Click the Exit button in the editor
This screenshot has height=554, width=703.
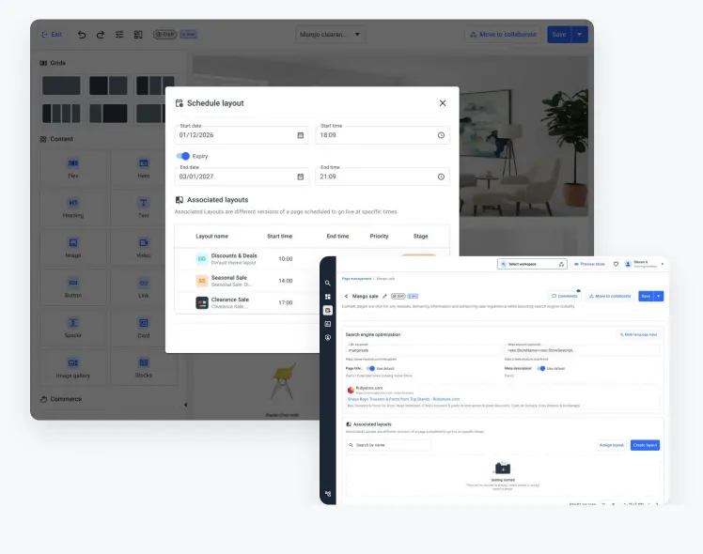52,35
